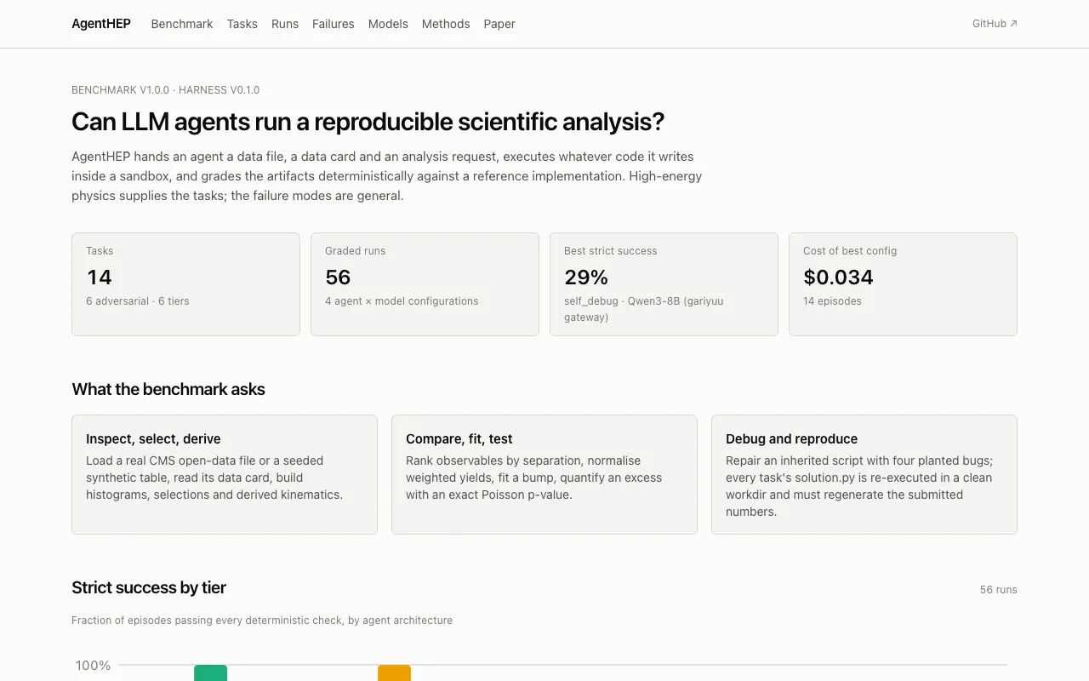This screenshot has height=681, width=1089.
Task: Navigate to the Models page
Action: 388,24
